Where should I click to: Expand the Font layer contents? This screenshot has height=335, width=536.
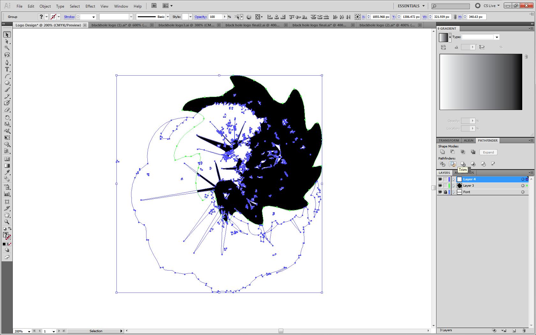[x=454, y=192]
